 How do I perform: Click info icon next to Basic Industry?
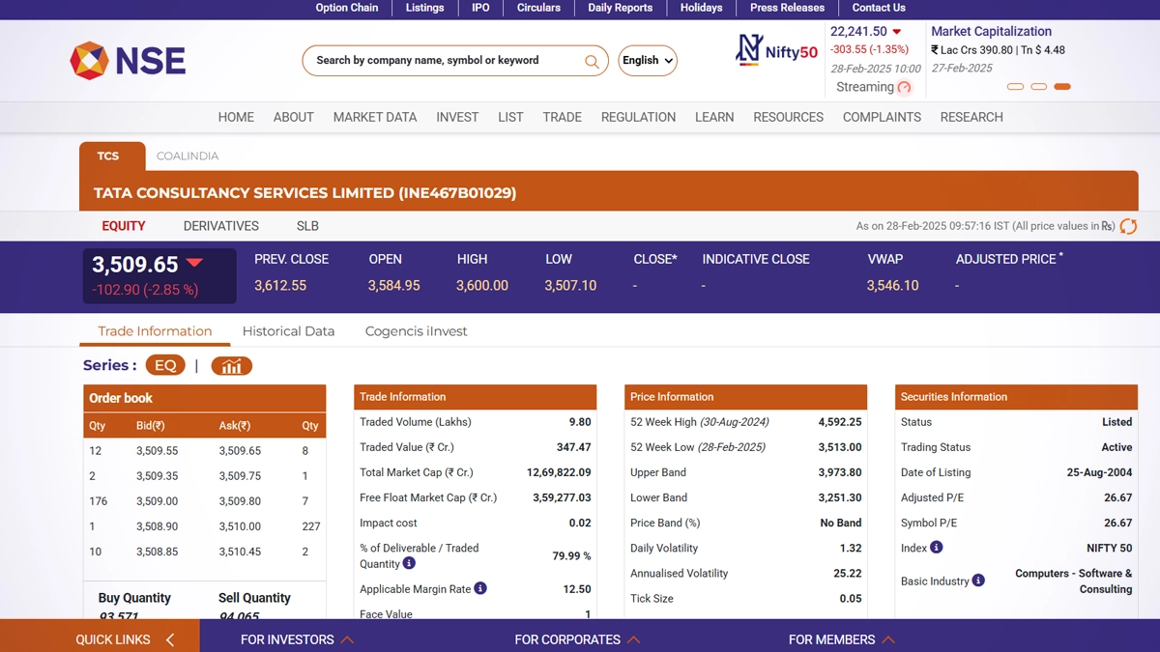[978, 581]
